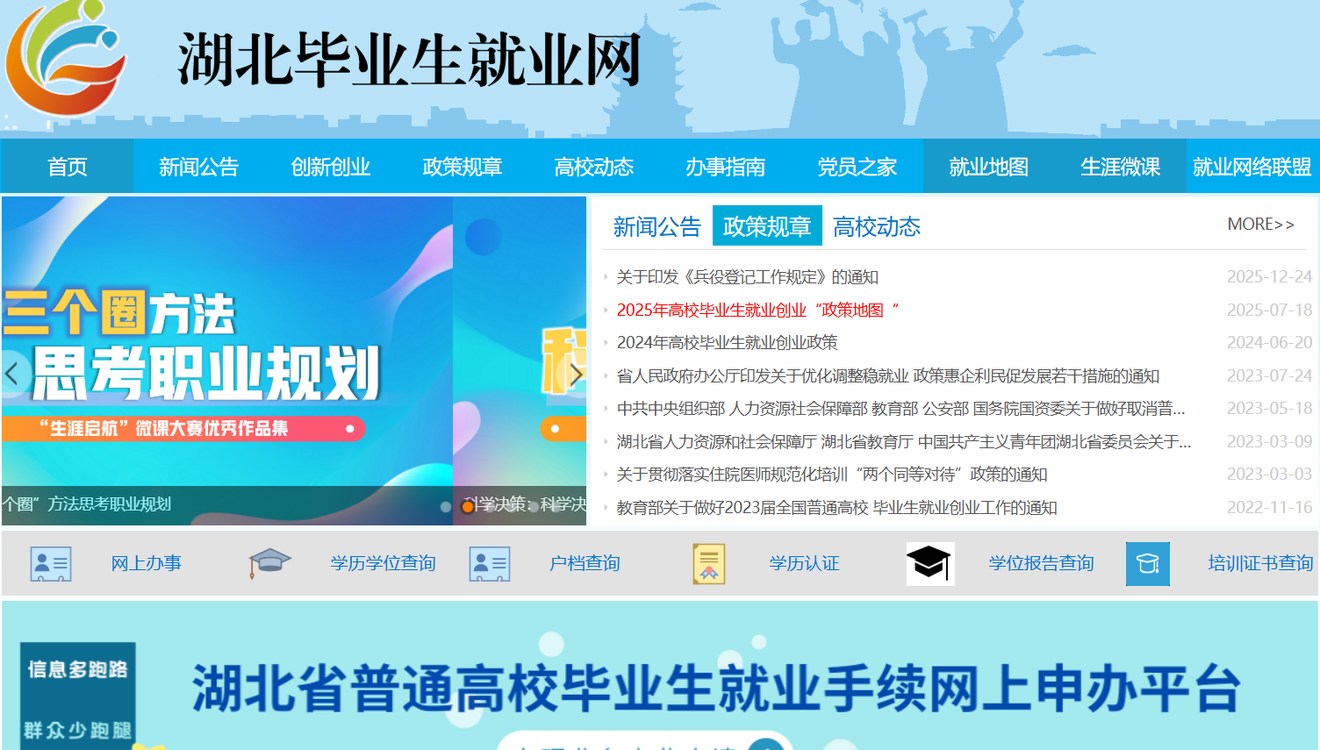Click the graduation cap icon for 学历学位查询

(269, 562)
